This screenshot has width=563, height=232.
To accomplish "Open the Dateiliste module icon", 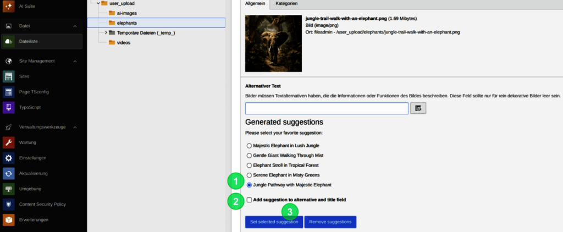I will coord(9,42).
